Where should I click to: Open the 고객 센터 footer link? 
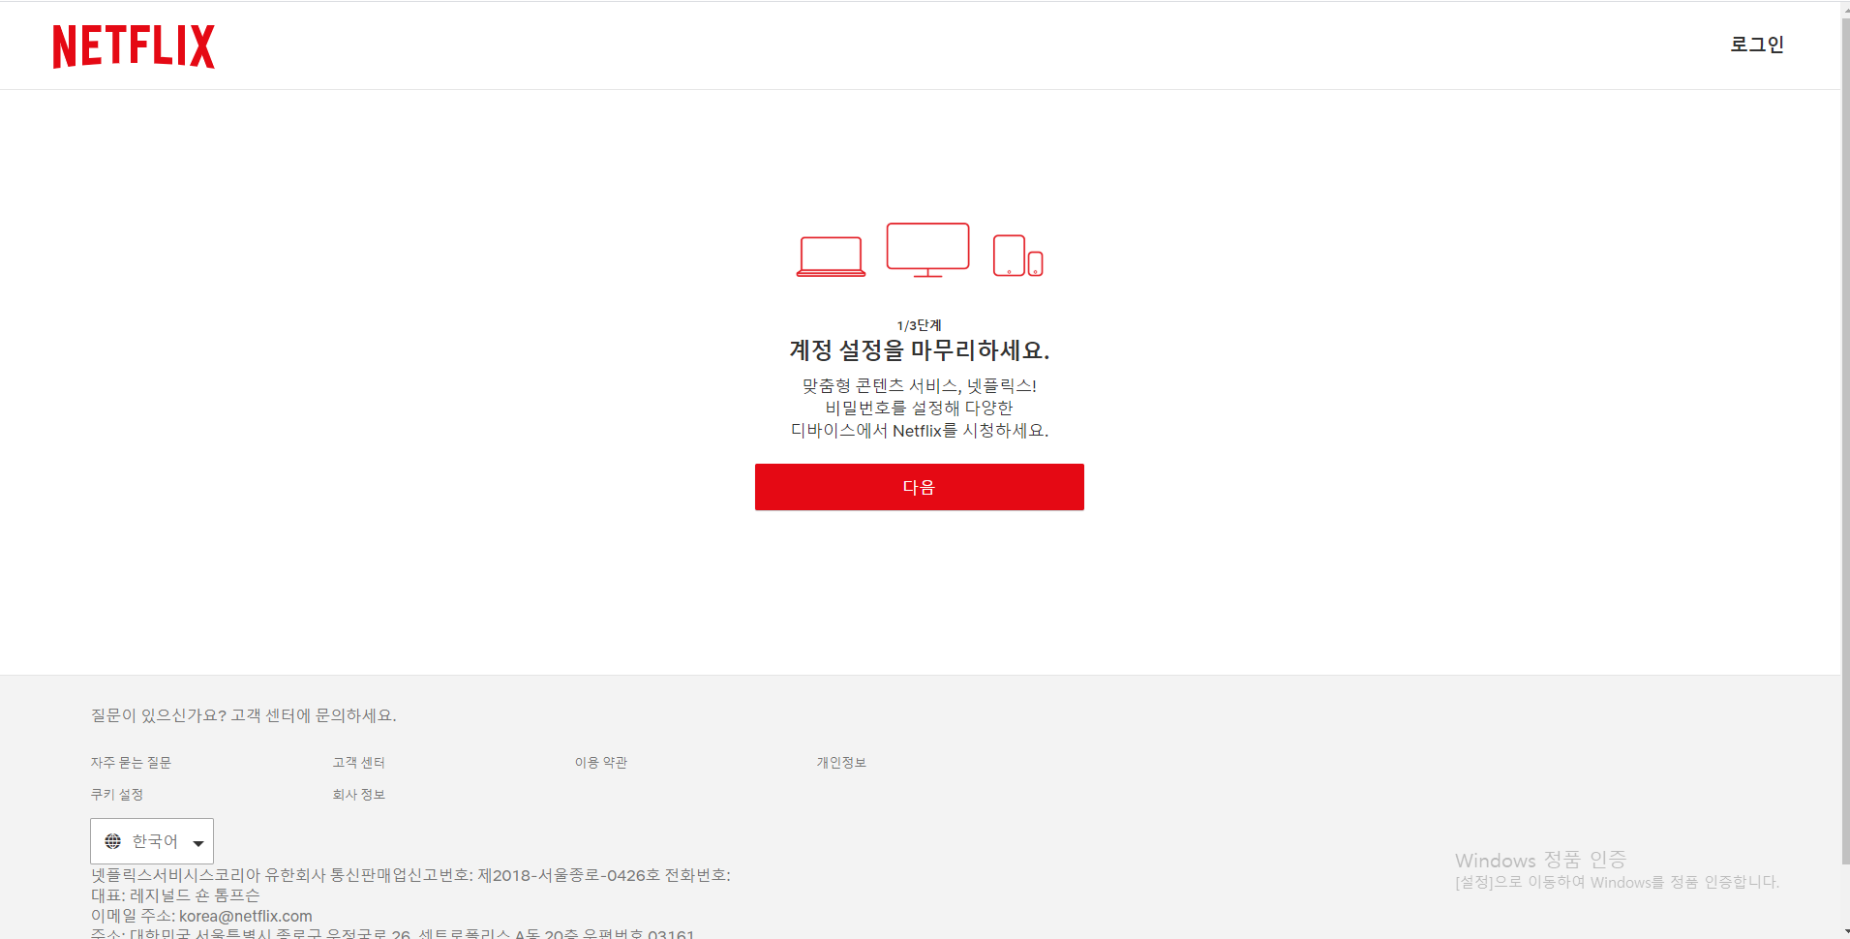[x=358, y=763]
